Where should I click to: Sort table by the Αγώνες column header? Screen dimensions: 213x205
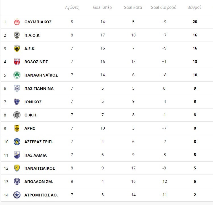click(72, 7)
